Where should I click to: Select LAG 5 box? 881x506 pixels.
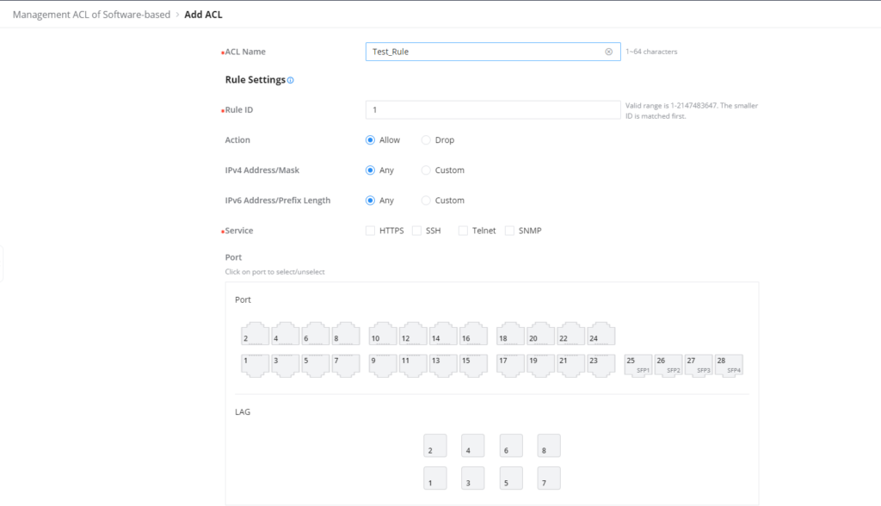coord(511,478)
